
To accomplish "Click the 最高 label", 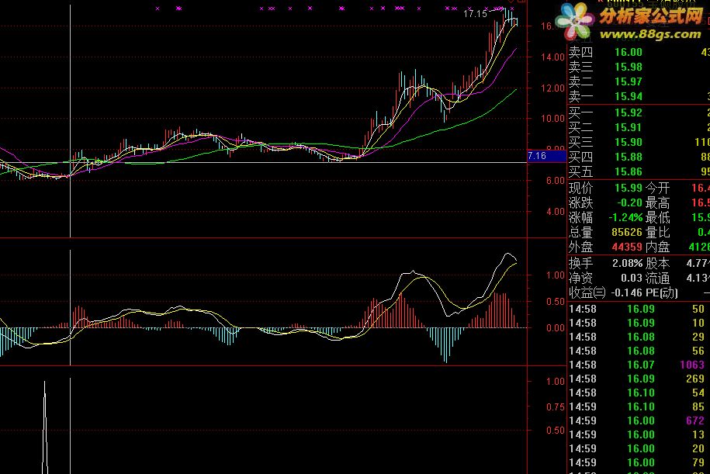I will click(657, 202).
